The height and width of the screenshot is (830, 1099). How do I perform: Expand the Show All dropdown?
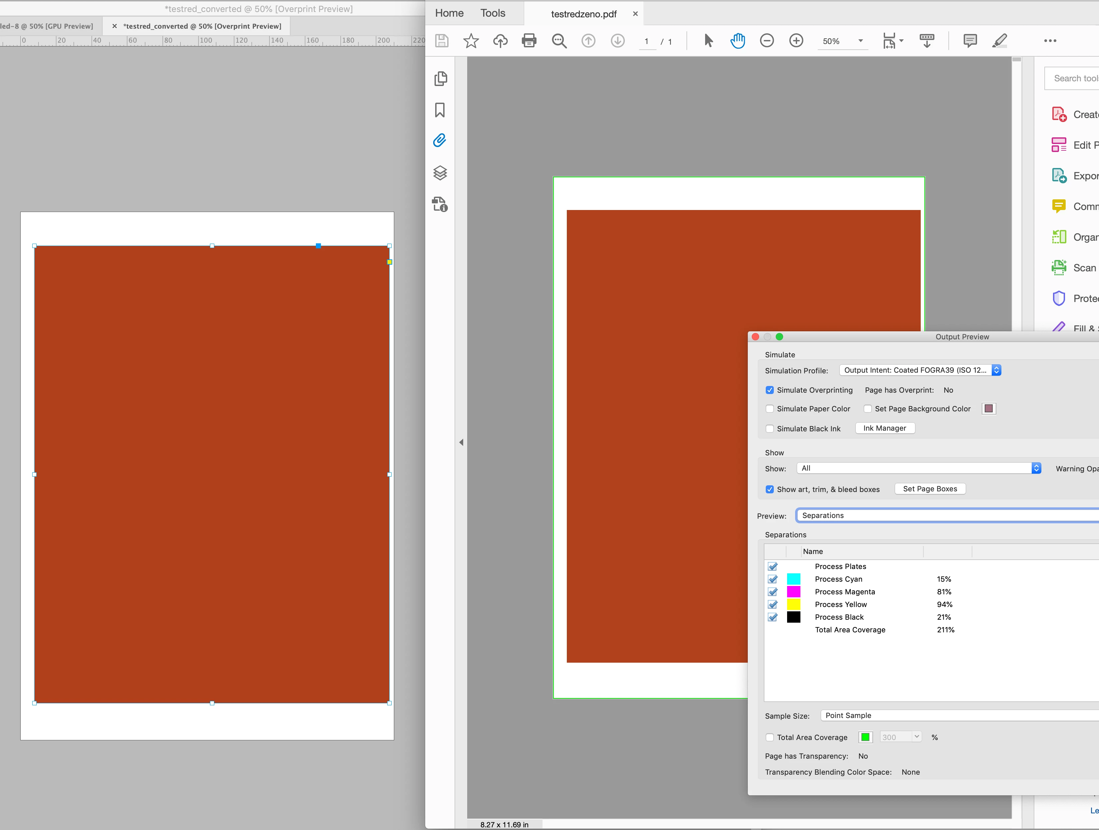918,468
